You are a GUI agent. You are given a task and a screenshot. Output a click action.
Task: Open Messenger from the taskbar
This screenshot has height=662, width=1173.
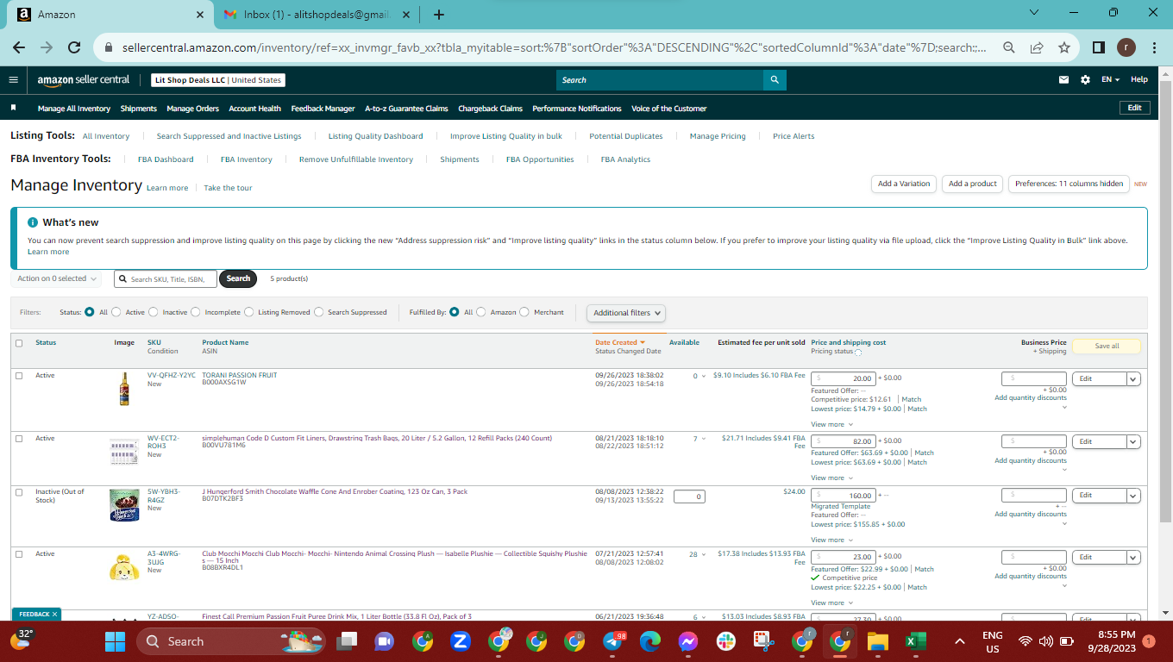687,641
